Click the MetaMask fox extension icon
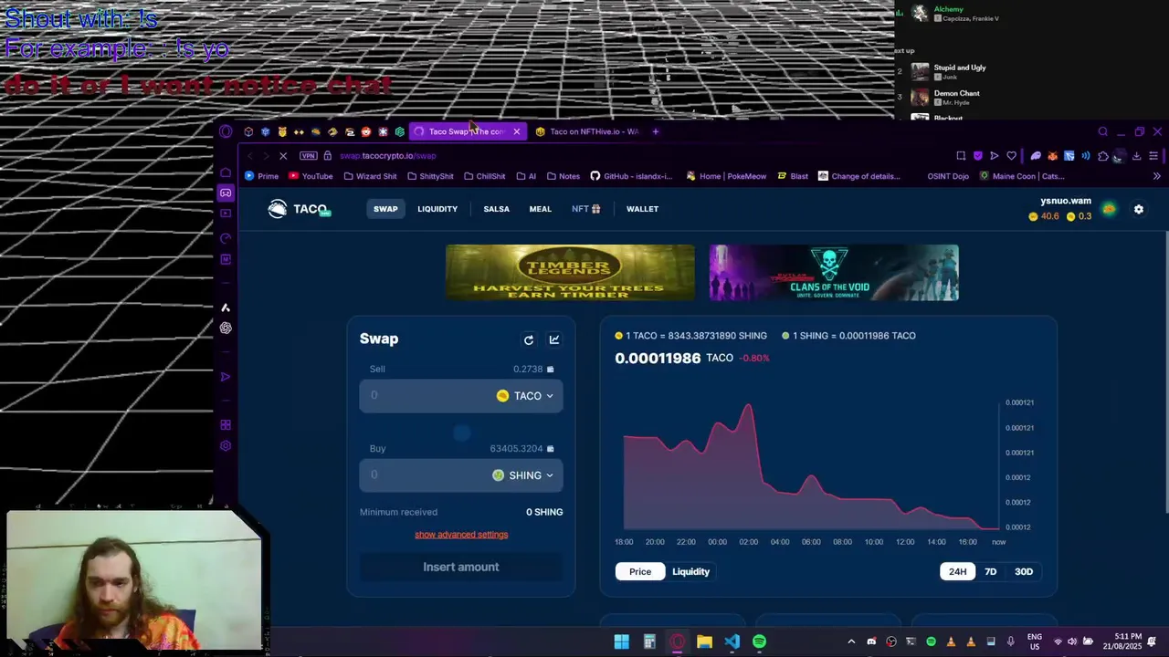The height and width of the screenshot is (657, 1169). 1052,156
